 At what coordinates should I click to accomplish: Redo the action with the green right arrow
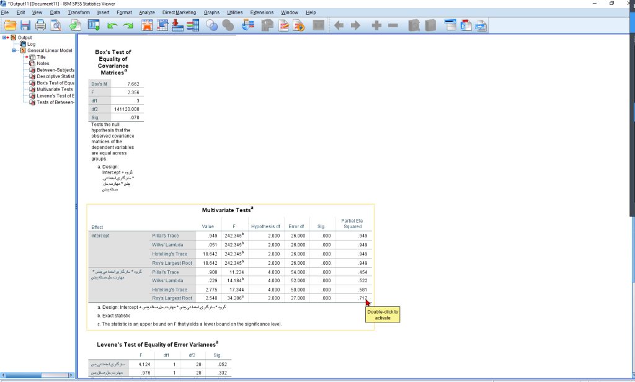(x=128, y=25)
